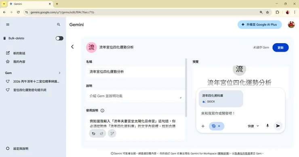
Task: Click the address bar URL
Action: point(62,12)
